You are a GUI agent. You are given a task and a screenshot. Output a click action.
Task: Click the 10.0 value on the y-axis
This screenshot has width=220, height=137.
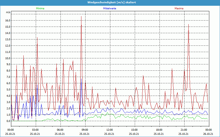coord(8,58)
